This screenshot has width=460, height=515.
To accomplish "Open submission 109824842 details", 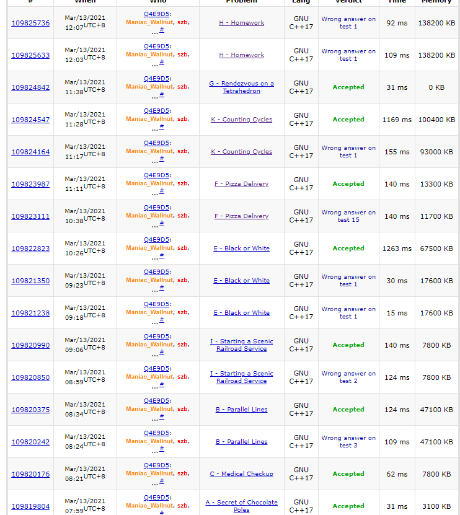I will pos(30,87).
